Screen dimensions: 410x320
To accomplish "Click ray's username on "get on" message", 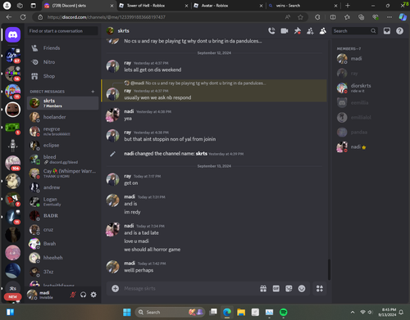I will (x=127, y=176).
